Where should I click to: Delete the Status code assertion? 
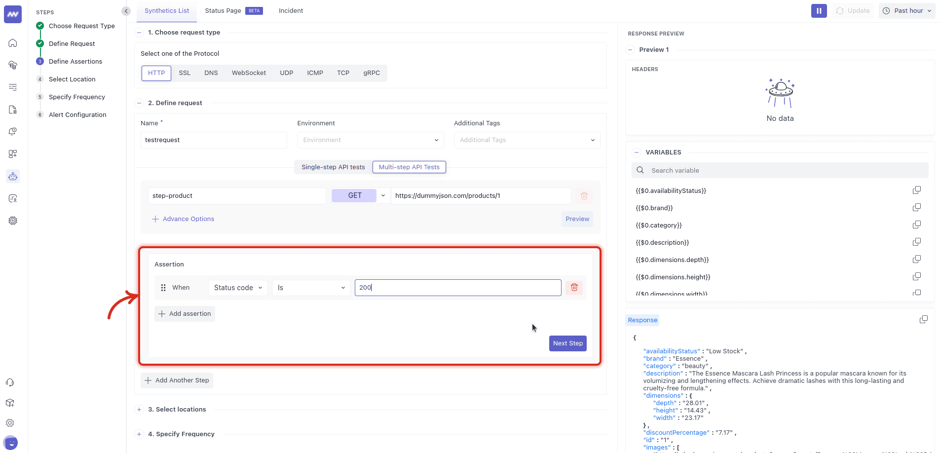pyautogui.click(x=574, y=287)
